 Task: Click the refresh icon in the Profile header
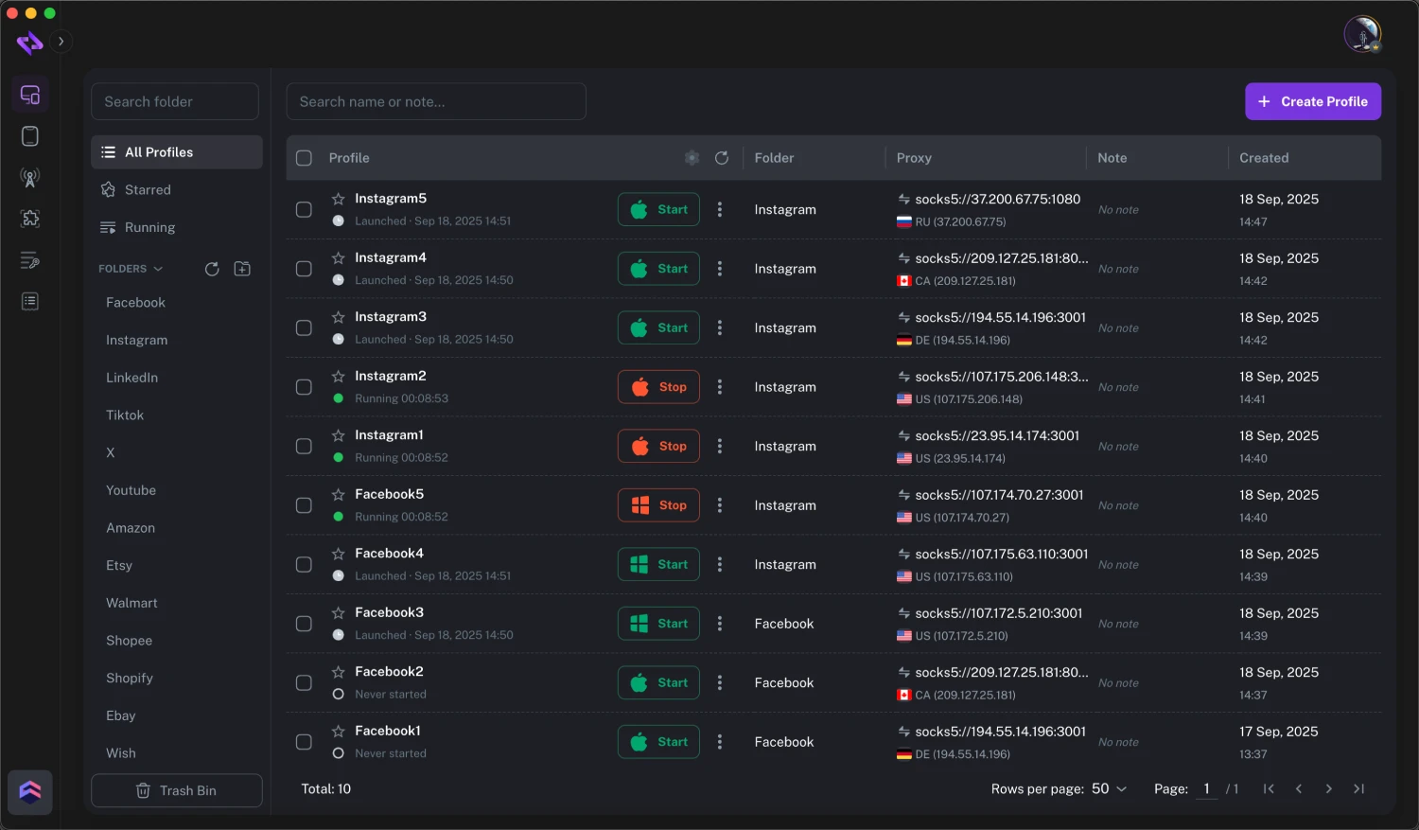[722, 158]
